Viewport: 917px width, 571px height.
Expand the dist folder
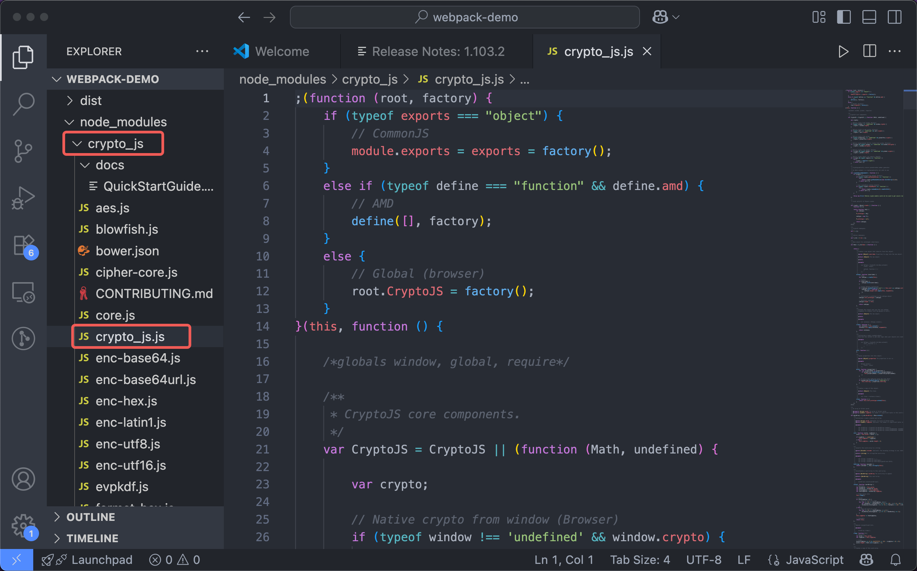tap(91, 101)
